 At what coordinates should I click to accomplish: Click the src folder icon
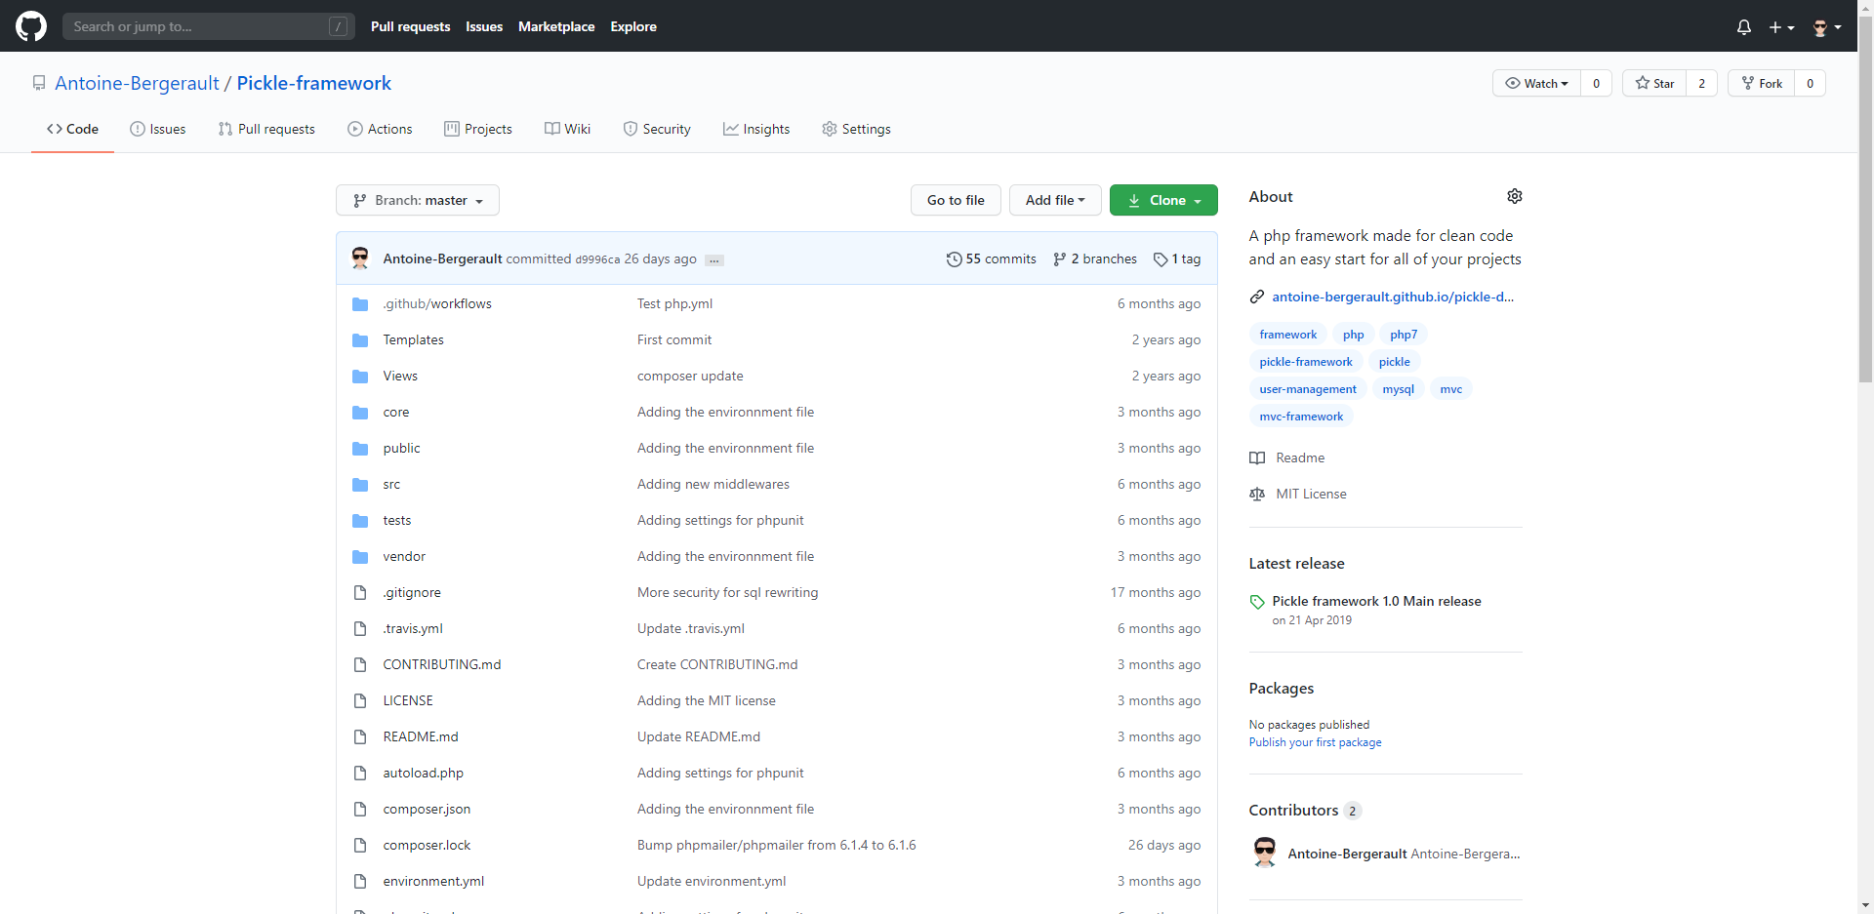point(360,485)
